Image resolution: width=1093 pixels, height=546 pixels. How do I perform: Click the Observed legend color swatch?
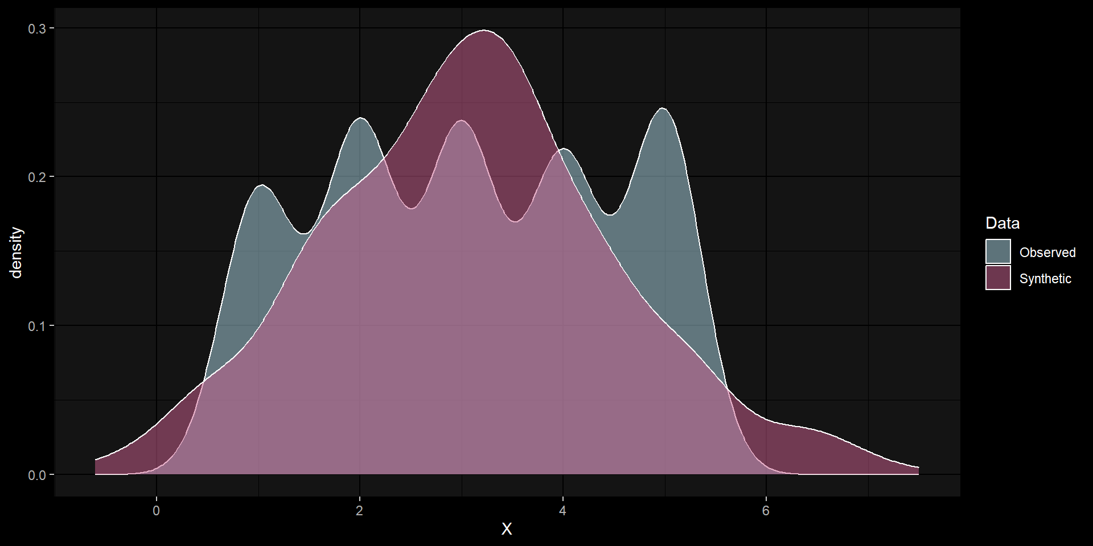998,251
